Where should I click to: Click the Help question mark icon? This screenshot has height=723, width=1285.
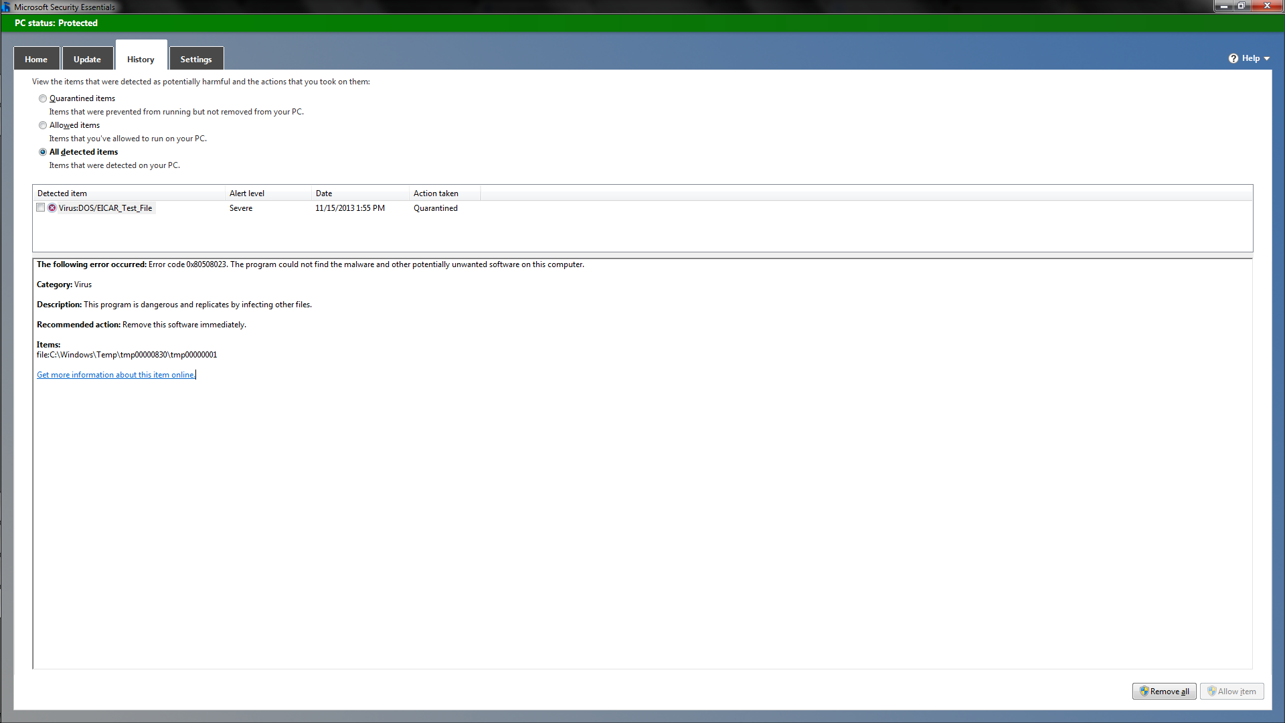click(1233, 58)
